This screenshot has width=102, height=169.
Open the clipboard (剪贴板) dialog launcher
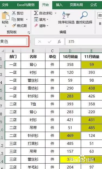[x=29, y=32]
